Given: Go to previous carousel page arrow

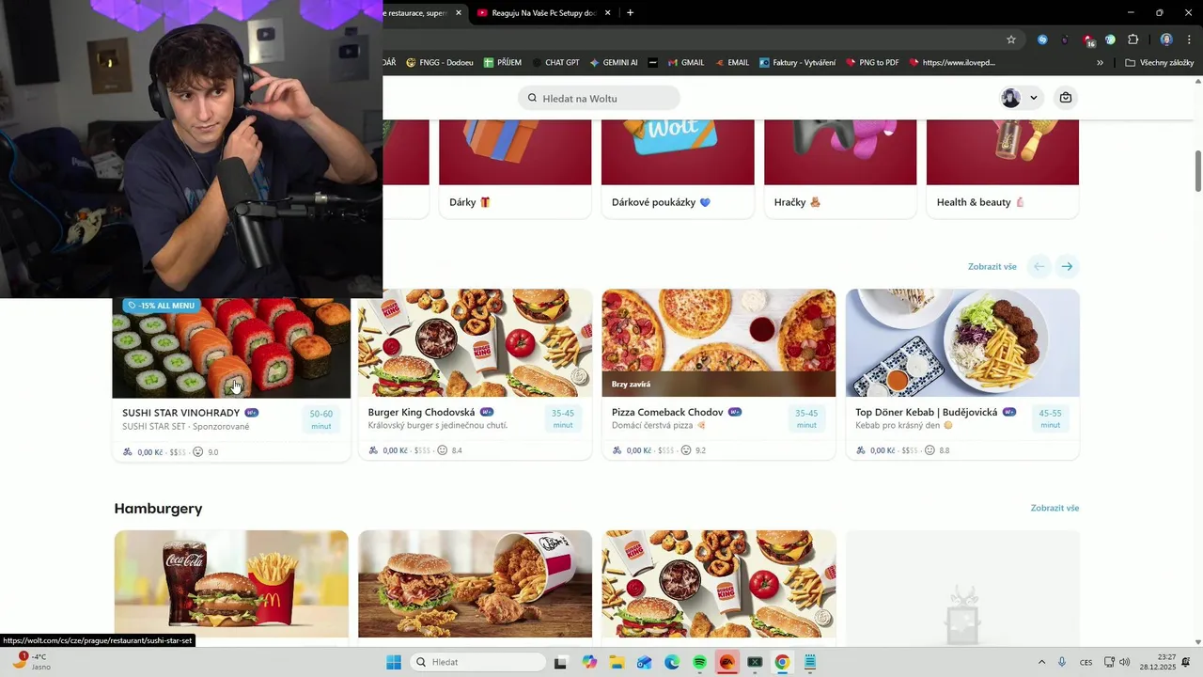Looking at the screenshot, I should (1039, 267).
